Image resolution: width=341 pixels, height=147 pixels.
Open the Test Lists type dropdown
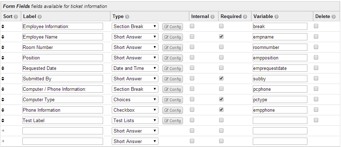pyautogui.click(x=135, y=120)
